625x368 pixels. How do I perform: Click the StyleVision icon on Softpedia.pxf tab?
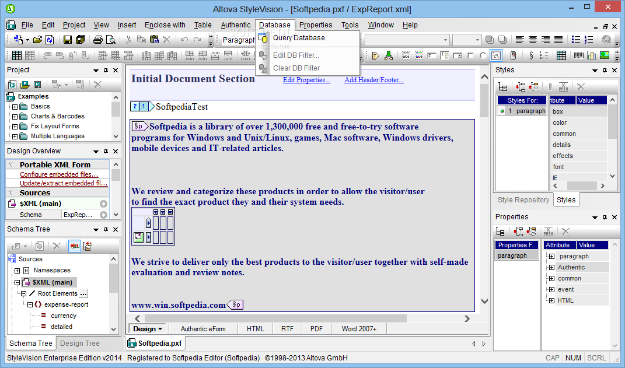[131, 344]
